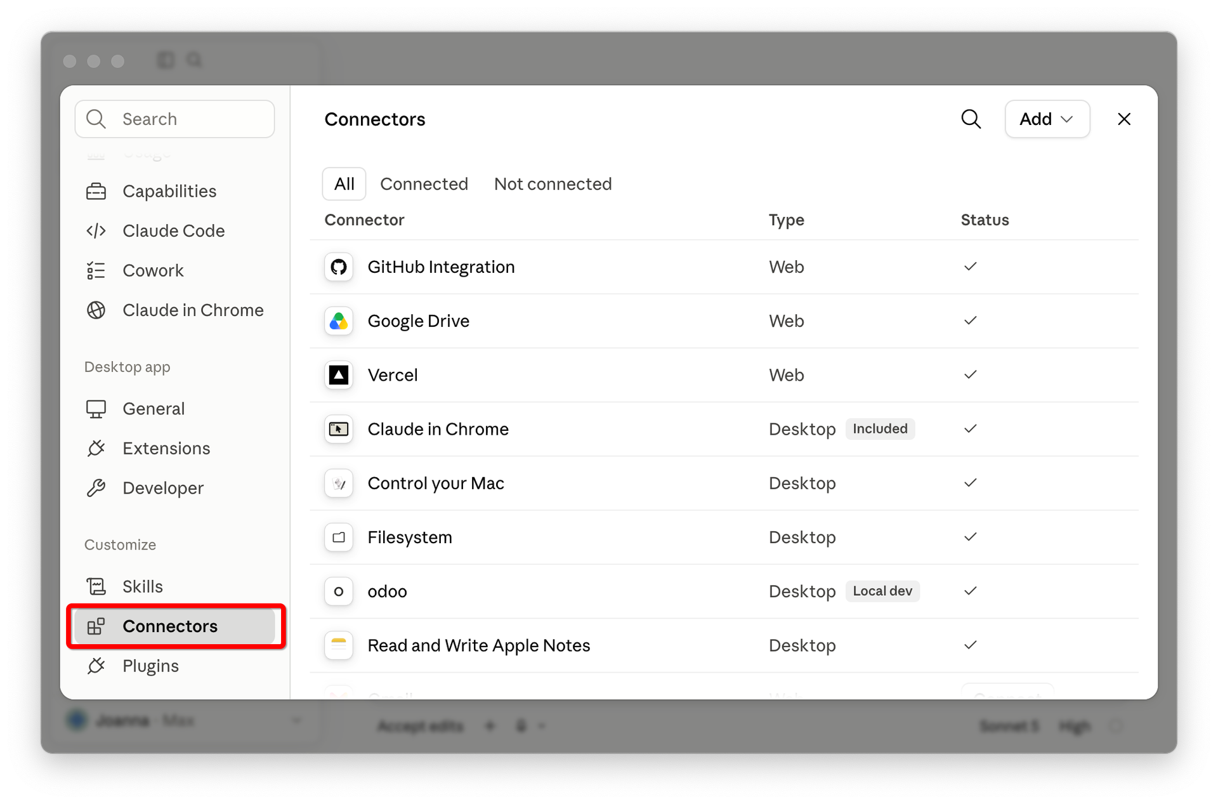
Task: Click the Skills scroll icon
Action: [x=96, y=586]
